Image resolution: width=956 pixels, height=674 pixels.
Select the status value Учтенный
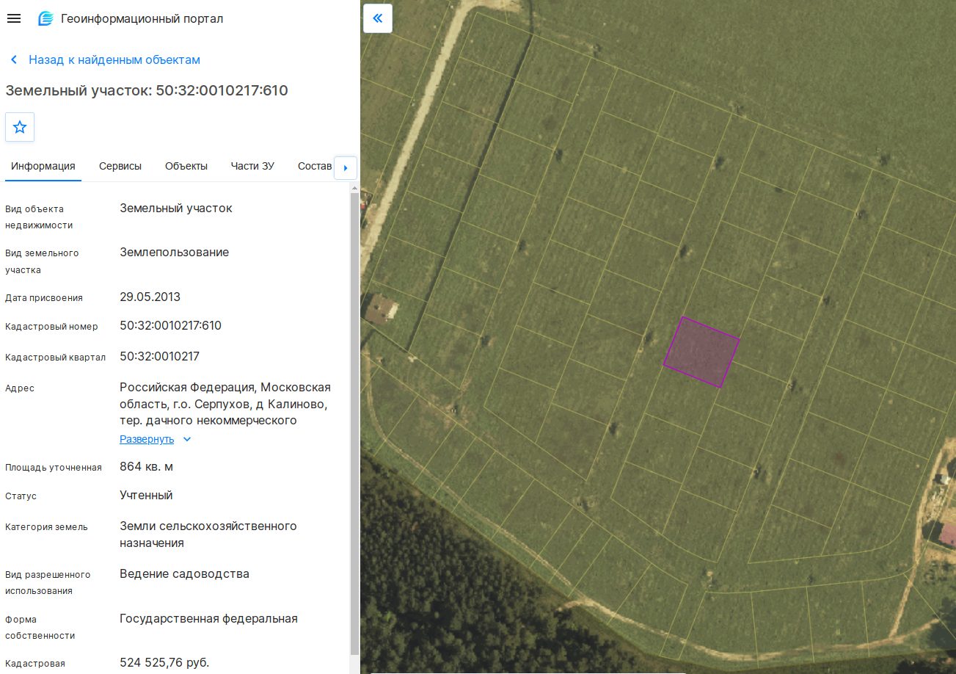click(x=146, y=496)
